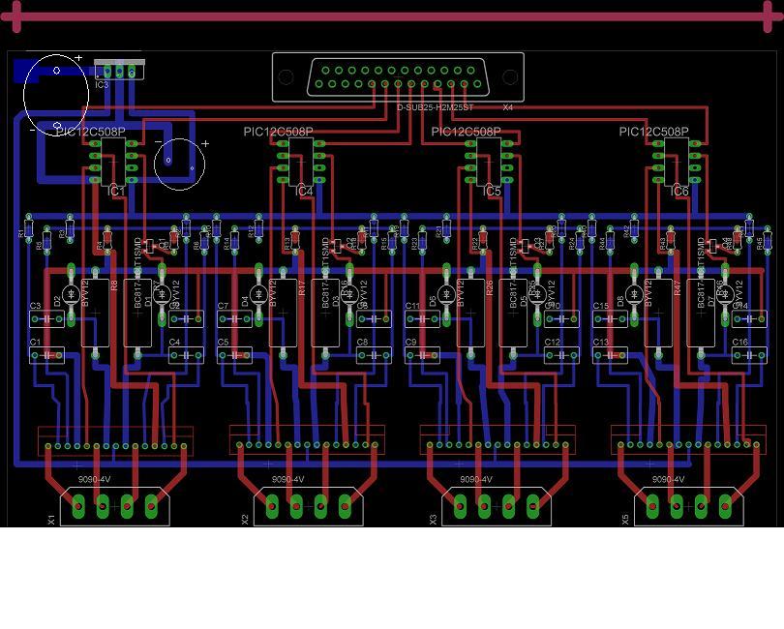Click the C16 capacitor label
Screen dimensions: 784x629
tap(740, 343)
